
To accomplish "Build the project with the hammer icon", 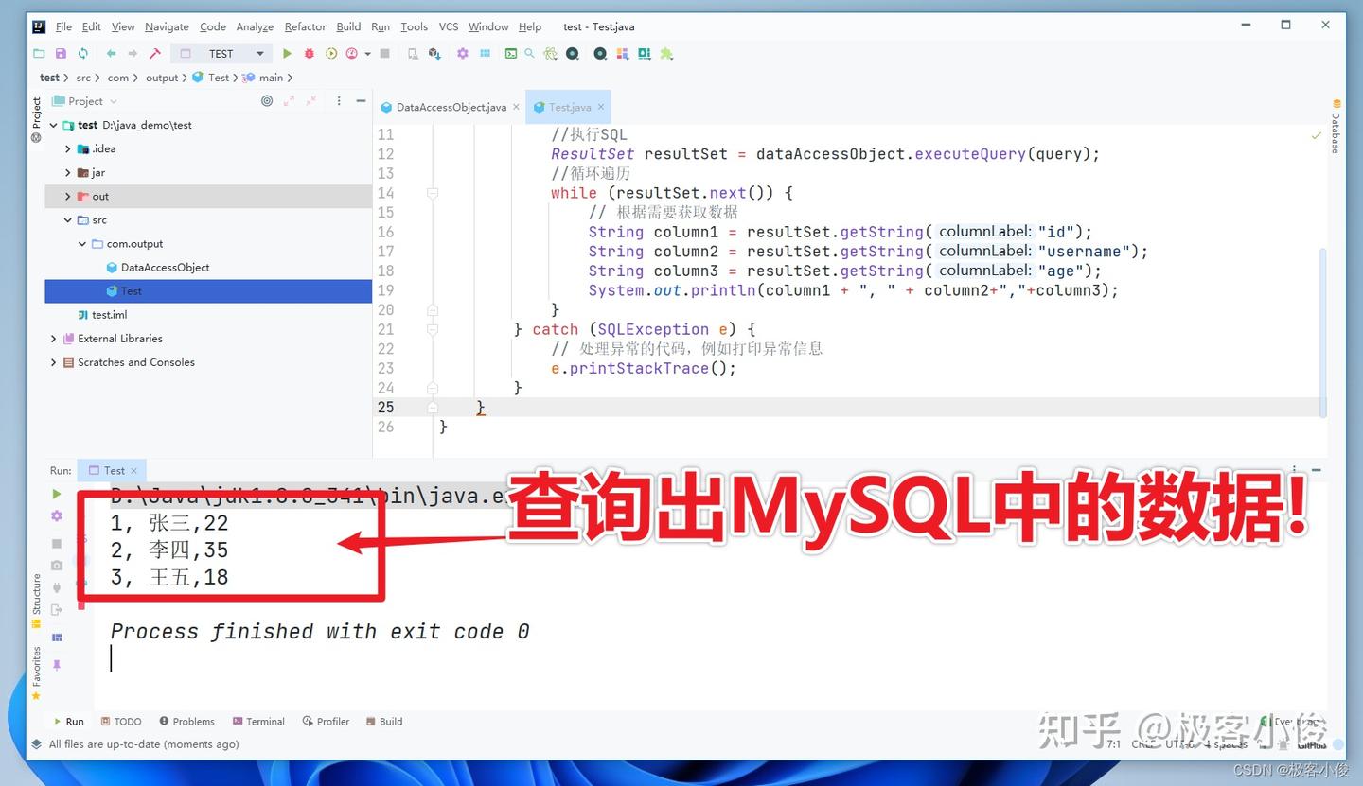I will (155, 53).
